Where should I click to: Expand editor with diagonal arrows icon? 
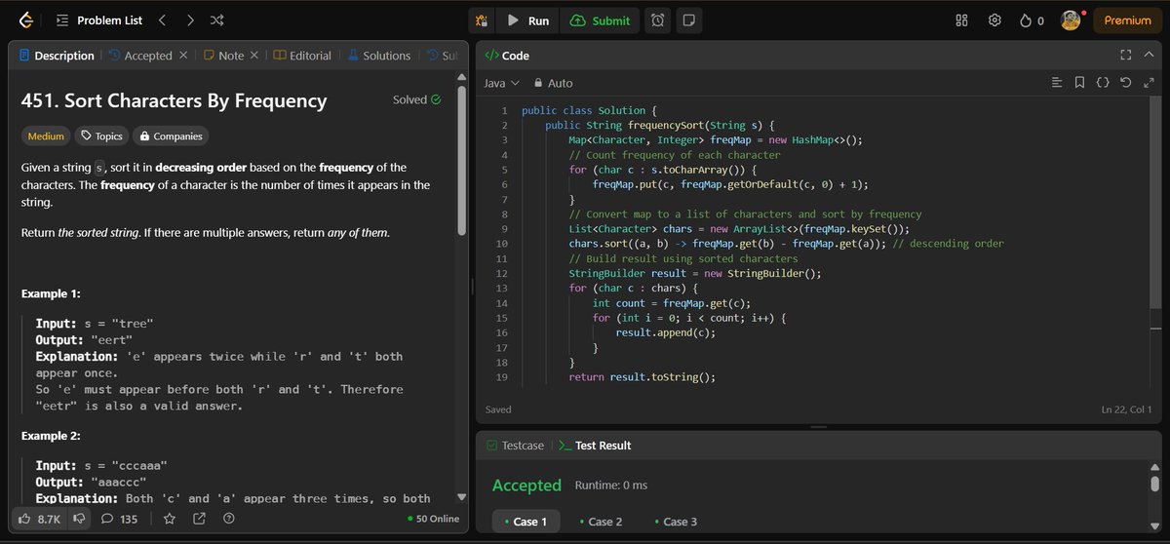click(1149, 83)
